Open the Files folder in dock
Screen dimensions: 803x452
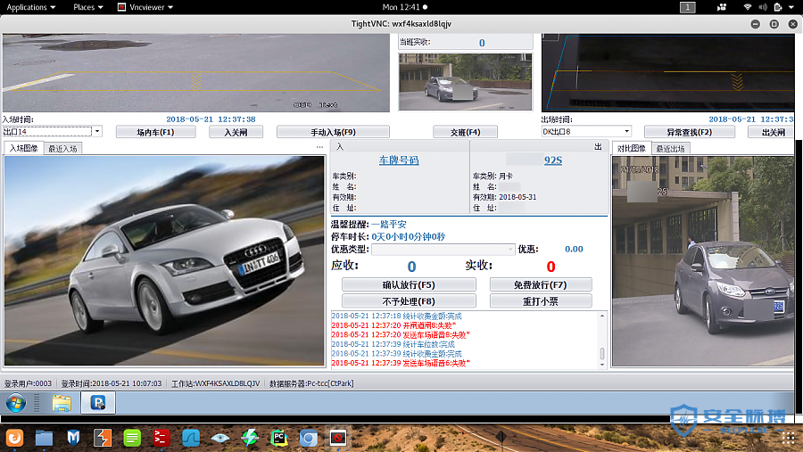44,438
